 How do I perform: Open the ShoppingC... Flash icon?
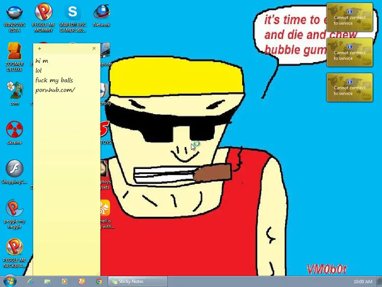15,172
